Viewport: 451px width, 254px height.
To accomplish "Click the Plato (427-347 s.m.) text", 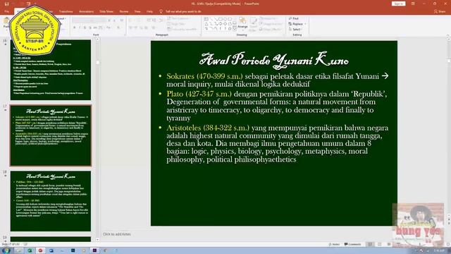I will click(199, 94).
